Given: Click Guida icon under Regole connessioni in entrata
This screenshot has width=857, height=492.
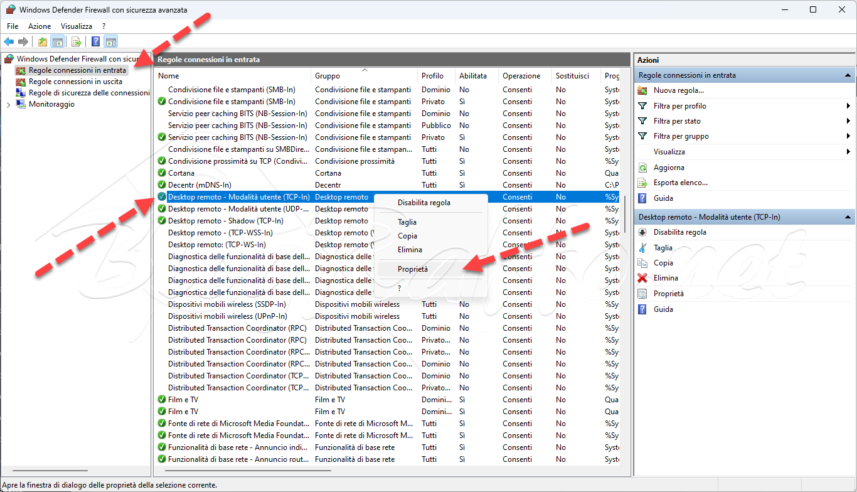Looking at the screenshot, I should (642, 198).
